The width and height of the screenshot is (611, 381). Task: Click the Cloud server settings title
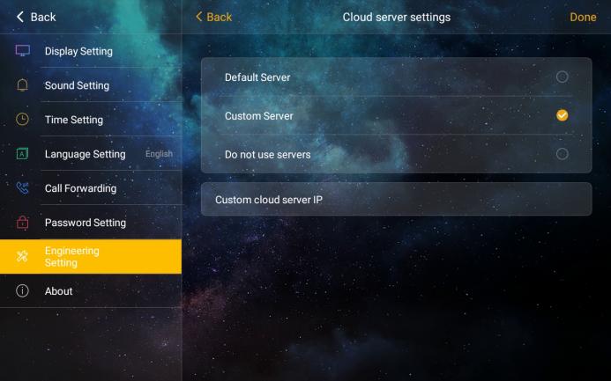tap(397, 17)
